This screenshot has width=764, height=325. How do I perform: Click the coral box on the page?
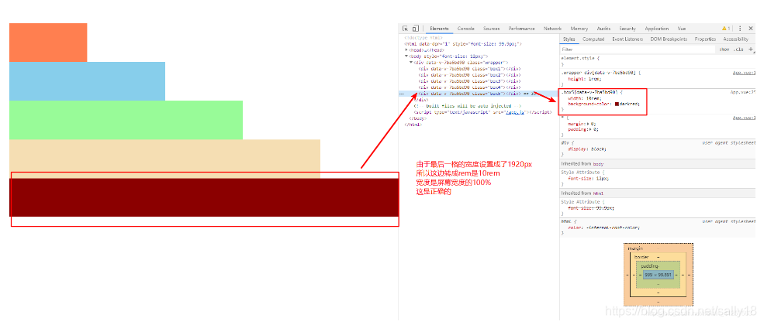[x=48, y=43]
